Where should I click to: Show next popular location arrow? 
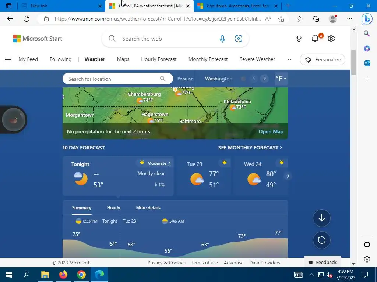(264, 79)
